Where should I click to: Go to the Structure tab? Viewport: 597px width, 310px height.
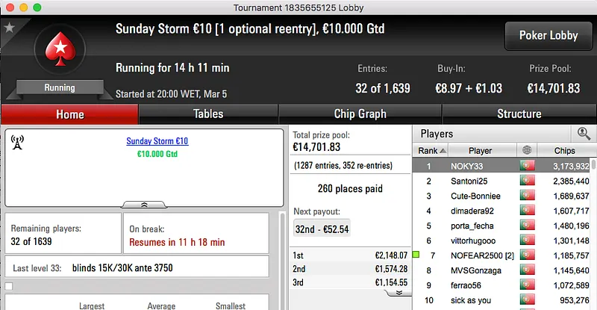click(519, 114)
